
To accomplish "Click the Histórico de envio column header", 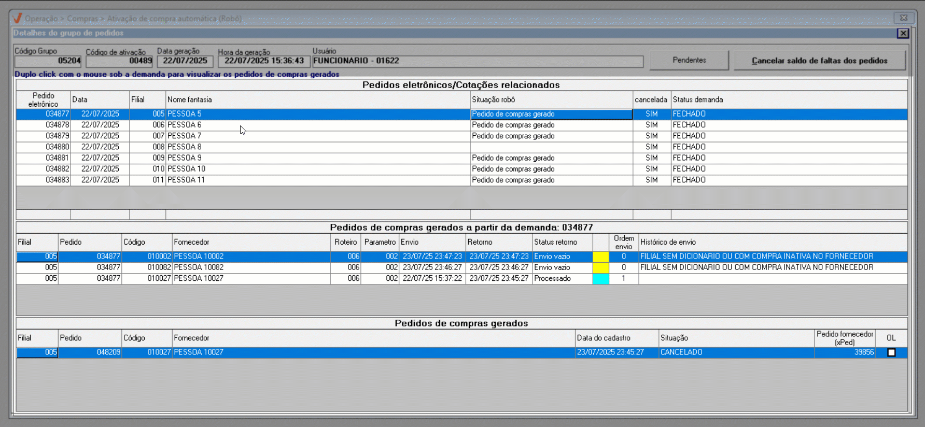I will point(773,242).
